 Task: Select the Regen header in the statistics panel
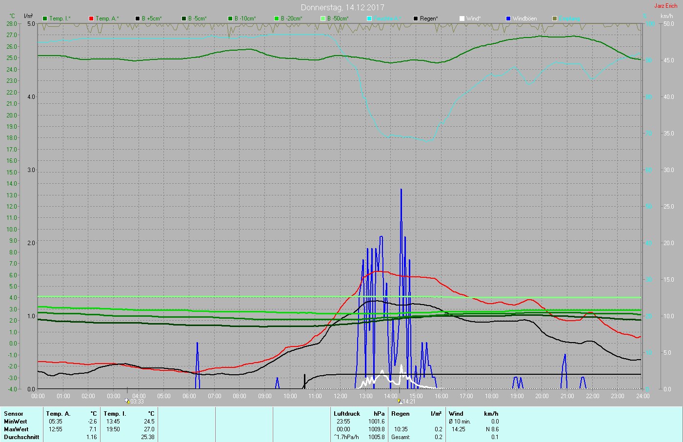401,414
